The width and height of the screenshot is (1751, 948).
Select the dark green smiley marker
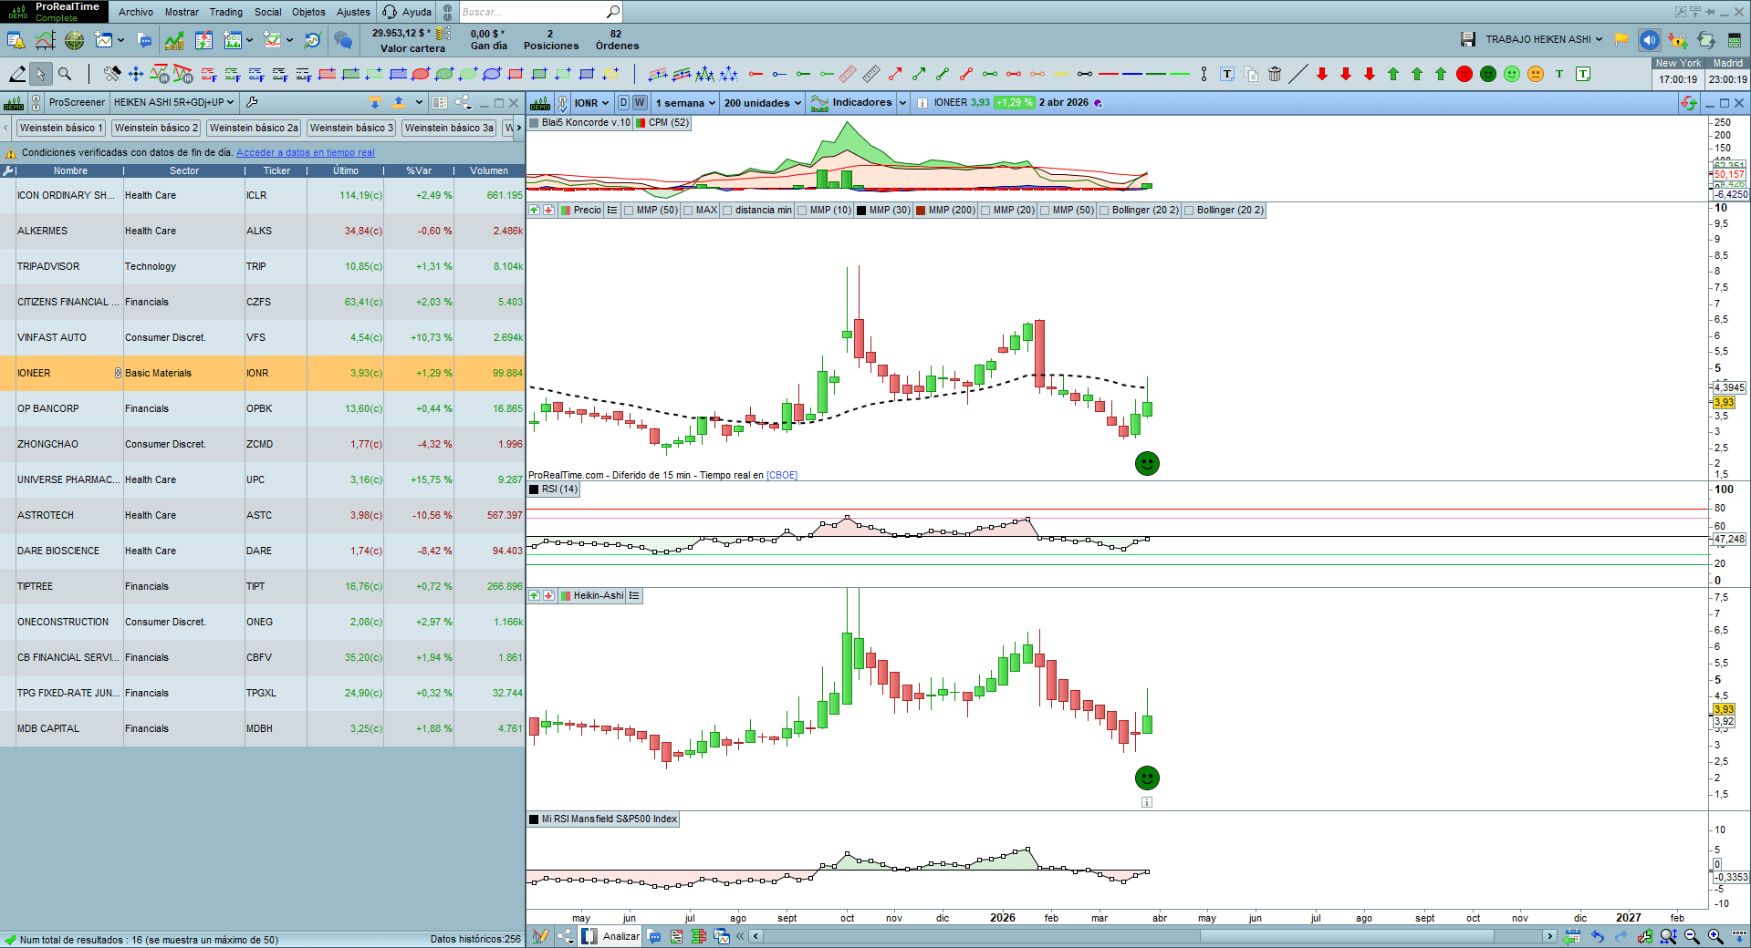click(x=1488, y=74)
